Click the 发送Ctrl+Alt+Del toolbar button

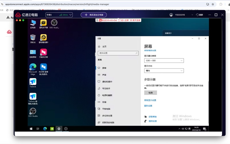point(108,20)
